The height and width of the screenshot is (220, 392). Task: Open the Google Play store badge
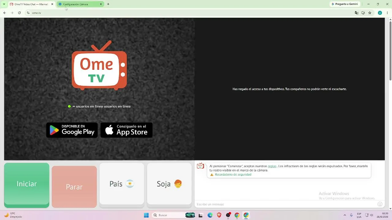coord(72,130)
